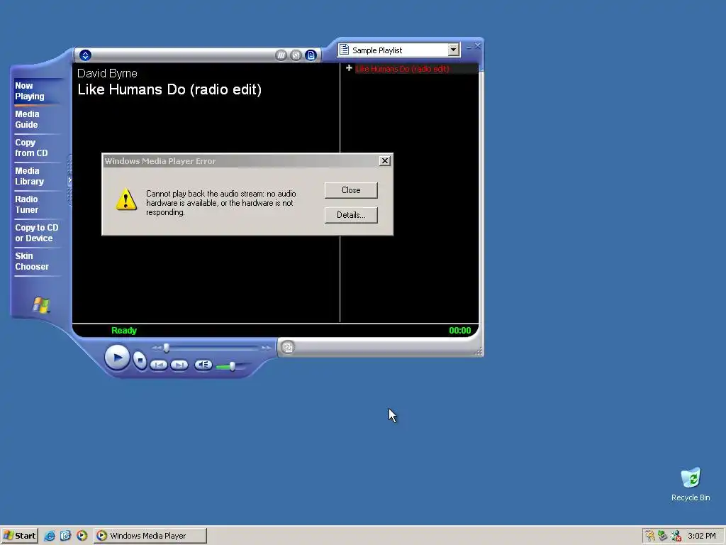The image size is (726, 545).
Task: Click the rewind arrows on seek bar
Action: coord(157,348)
